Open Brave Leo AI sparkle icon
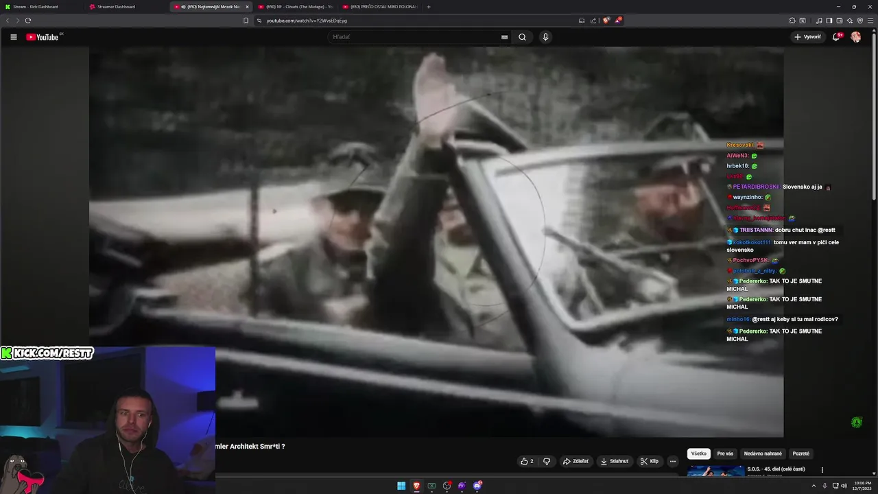 click(x=849, y=21)
